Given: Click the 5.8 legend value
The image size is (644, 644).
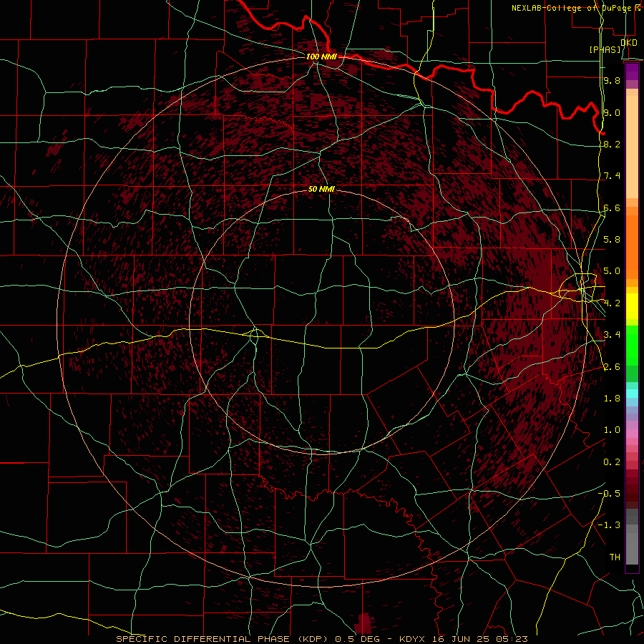Looking at the screenshot, I should 612,240.
